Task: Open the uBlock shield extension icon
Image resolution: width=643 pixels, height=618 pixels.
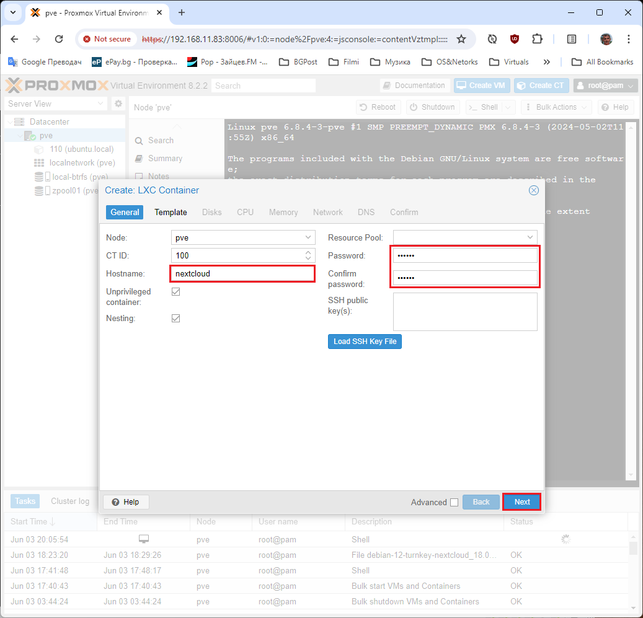Action: click(x=514, y=39)
